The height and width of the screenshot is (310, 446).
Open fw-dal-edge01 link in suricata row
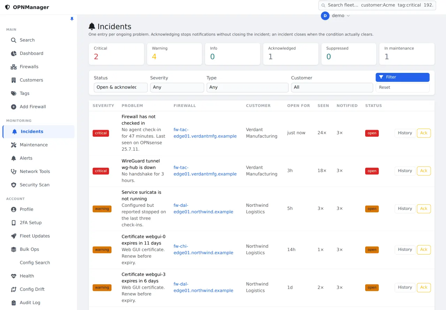(x=203, y=209)
